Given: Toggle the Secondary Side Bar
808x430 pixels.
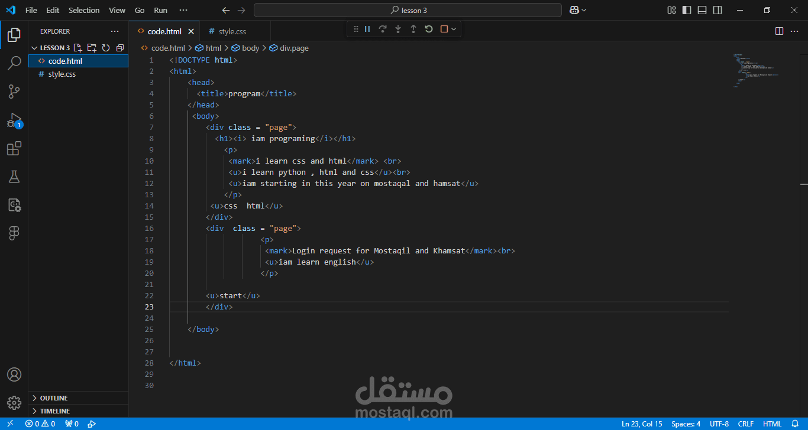Looking at the screenshot, I should (717, 10).
